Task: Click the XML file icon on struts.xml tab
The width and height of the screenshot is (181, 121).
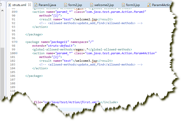Action: pyautogui.click(x=10, y=5)
